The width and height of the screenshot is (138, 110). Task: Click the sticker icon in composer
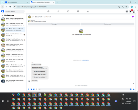click(34, 89)
